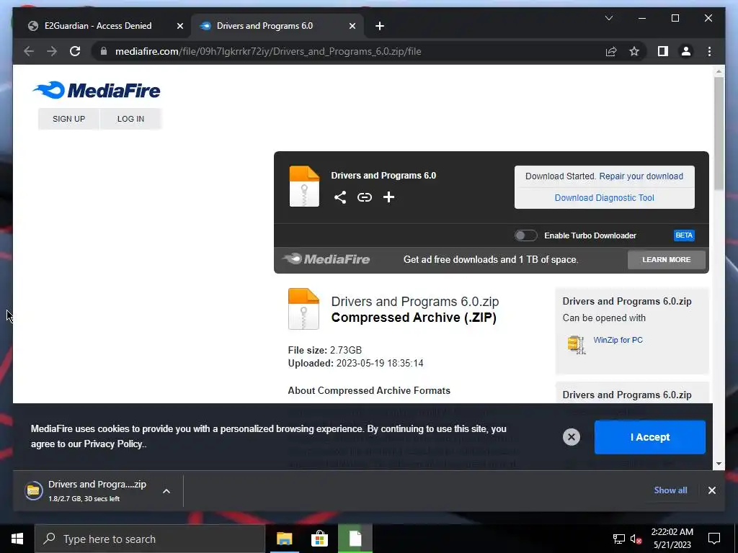
Task: Copy the file link with the chain icon
Action: click(364, 197)
